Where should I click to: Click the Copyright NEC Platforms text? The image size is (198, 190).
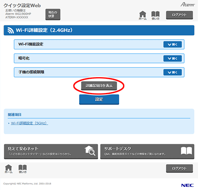point(27,184)
